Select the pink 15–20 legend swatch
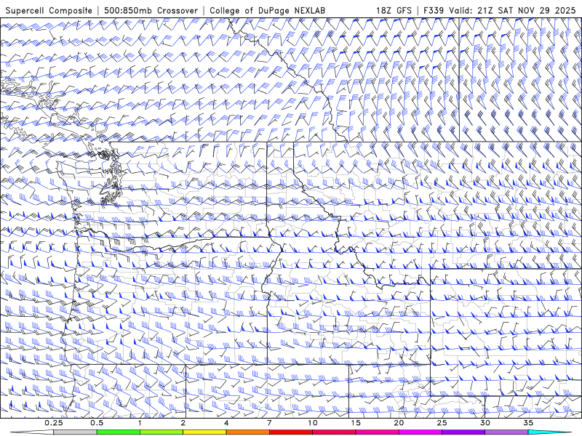 point(377,432)
